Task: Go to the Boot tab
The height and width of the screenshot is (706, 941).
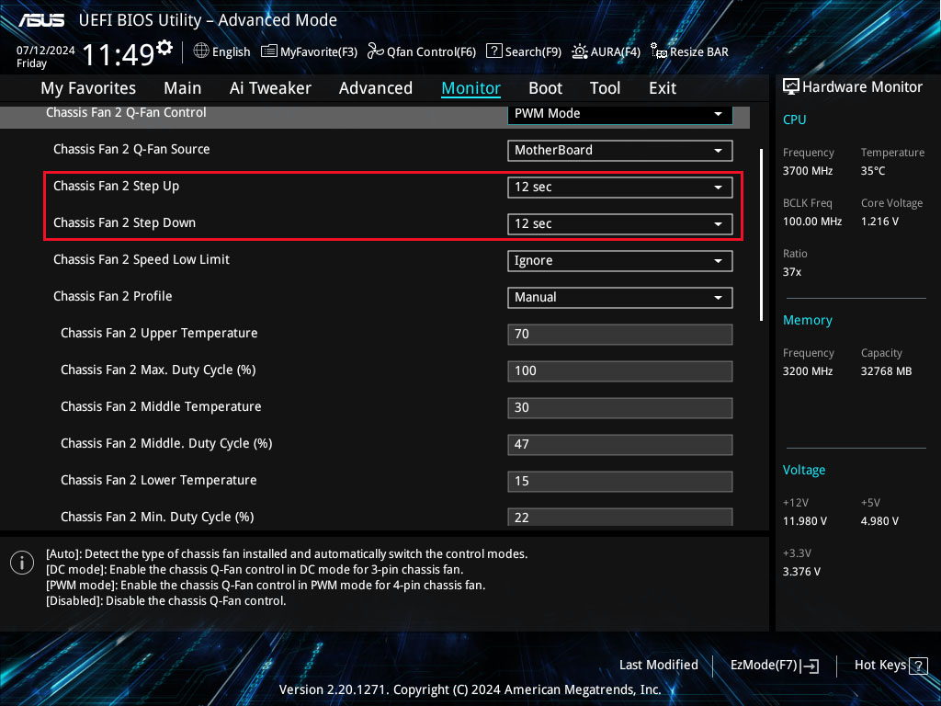Action: (545, 88)
